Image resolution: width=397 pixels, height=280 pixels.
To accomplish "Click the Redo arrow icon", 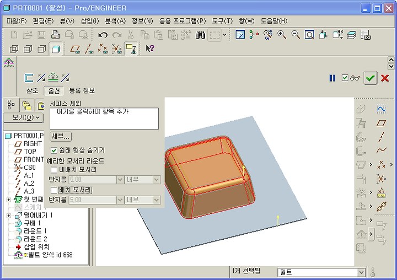I will [117, 35].
